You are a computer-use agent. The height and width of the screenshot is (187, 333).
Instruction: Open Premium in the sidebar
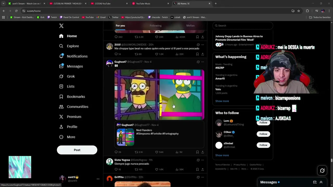pos(70,117)
